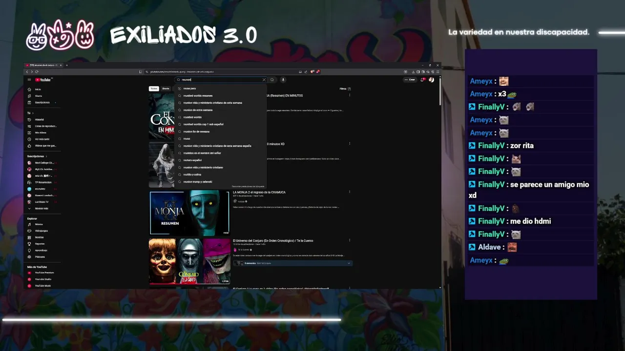Select the Shorts filter chip
Viewport: 625px width, 351px height.
166,89
